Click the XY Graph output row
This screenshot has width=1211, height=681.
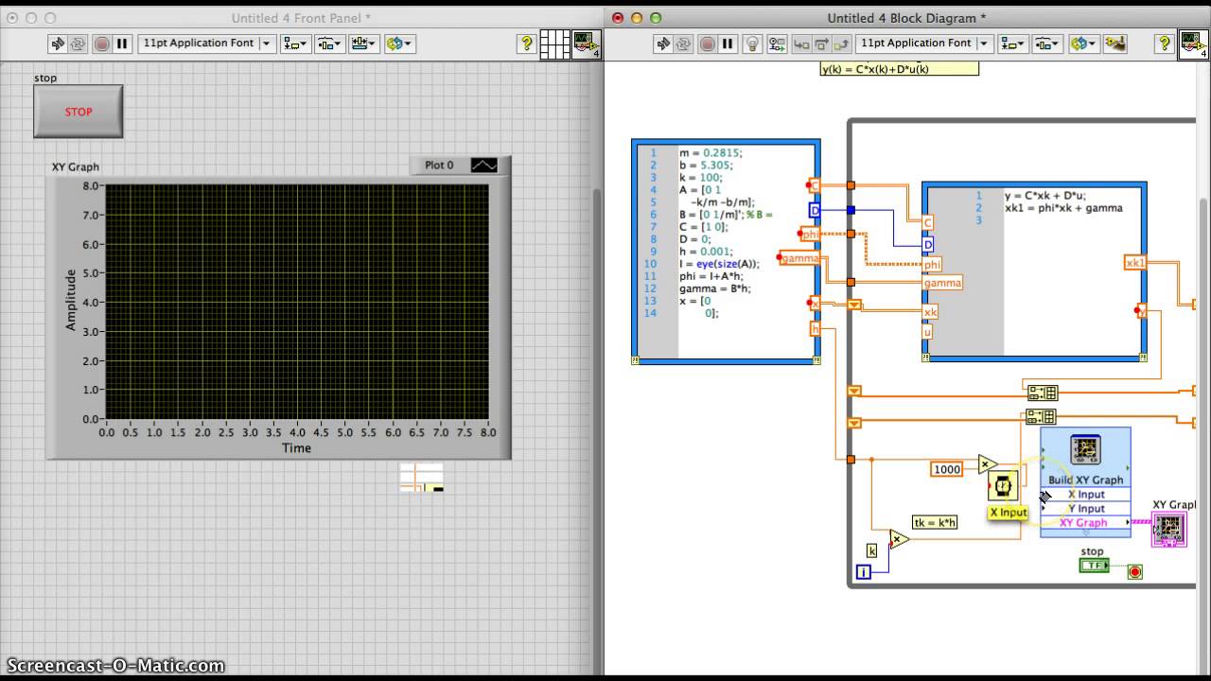tap(1086, 523)
